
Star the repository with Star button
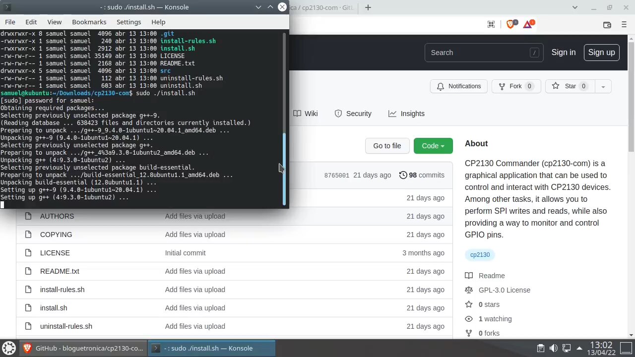coord(571,86)
